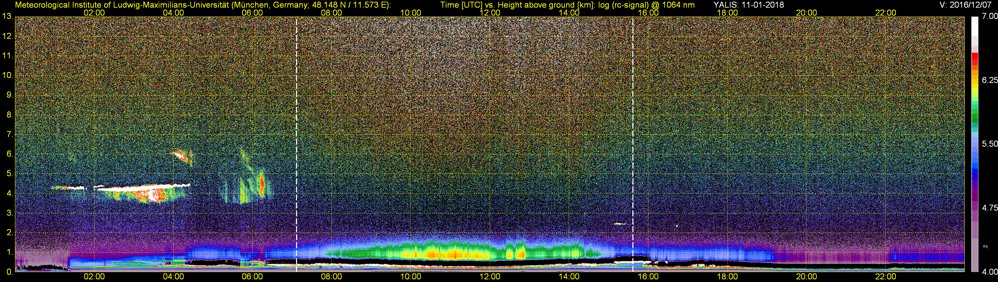Click the height axis label 3
Viewport: 998px width, 282px height.
(x=10, y=213)
